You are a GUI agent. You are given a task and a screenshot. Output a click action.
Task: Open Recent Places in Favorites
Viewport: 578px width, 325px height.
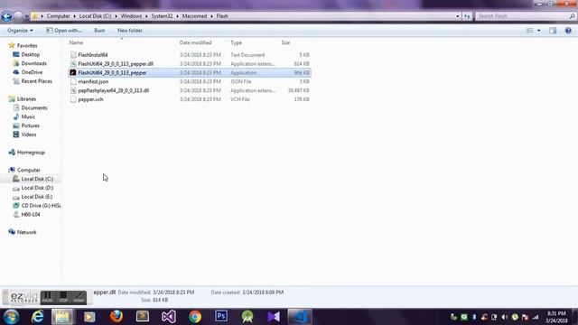click(36, 81)
